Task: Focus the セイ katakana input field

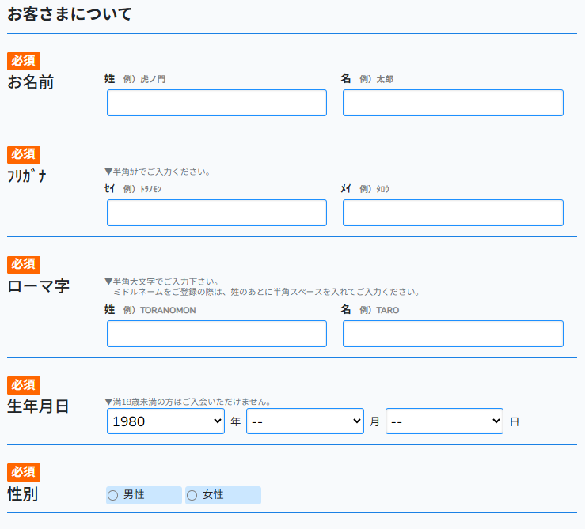Action: [x=216, y=213]
